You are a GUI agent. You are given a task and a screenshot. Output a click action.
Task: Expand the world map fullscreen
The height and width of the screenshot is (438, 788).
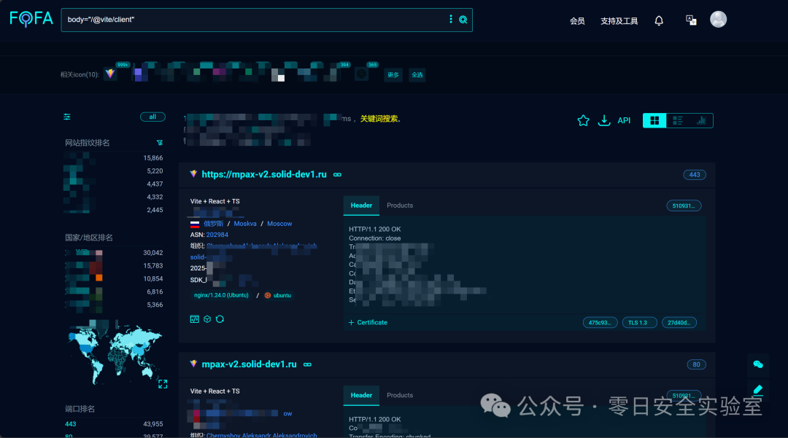click(163, 384)
